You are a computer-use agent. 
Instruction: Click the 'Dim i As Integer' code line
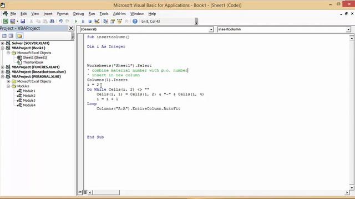click(x=106, y=46)
